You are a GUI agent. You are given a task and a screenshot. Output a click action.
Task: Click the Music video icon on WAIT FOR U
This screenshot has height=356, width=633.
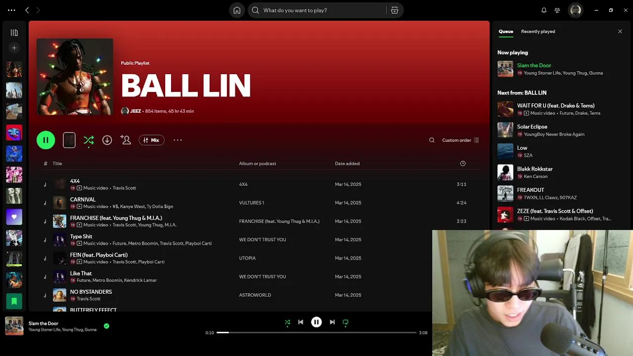tap(526, 113)
